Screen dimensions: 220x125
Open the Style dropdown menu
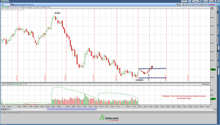pyautogui.click(x=188, y=4)
